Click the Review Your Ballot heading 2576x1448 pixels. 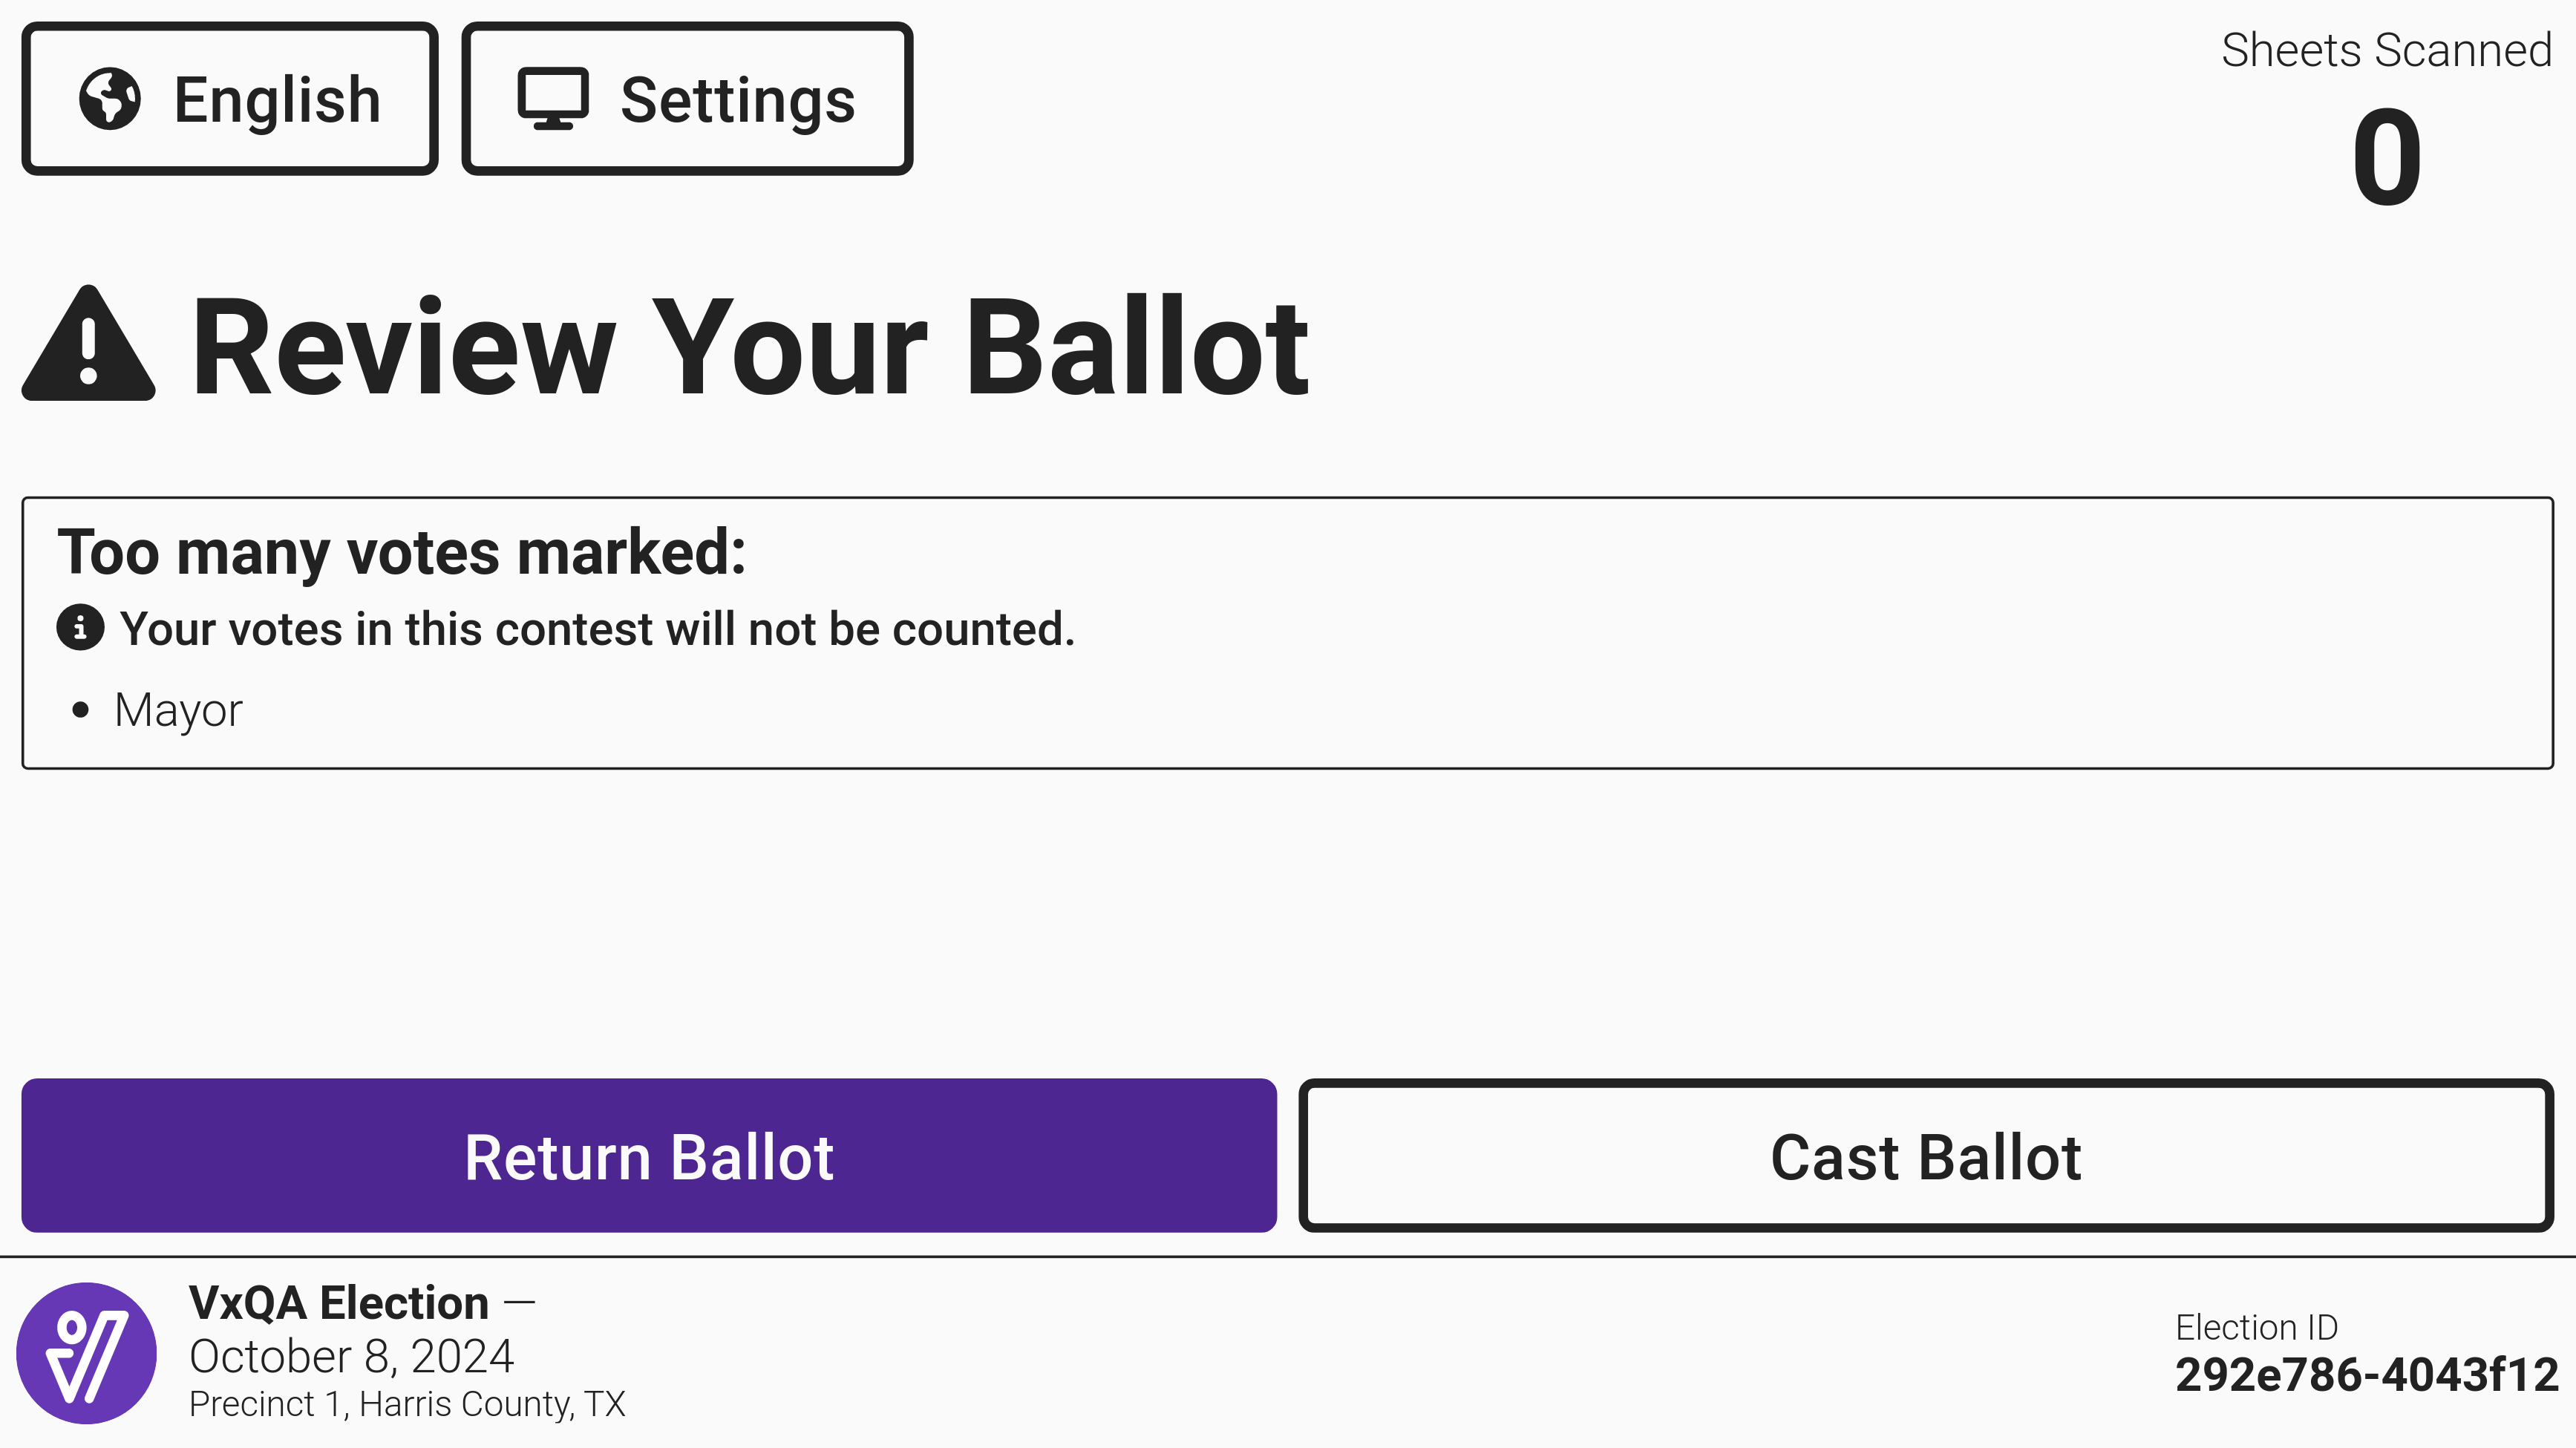click(750, 347)
